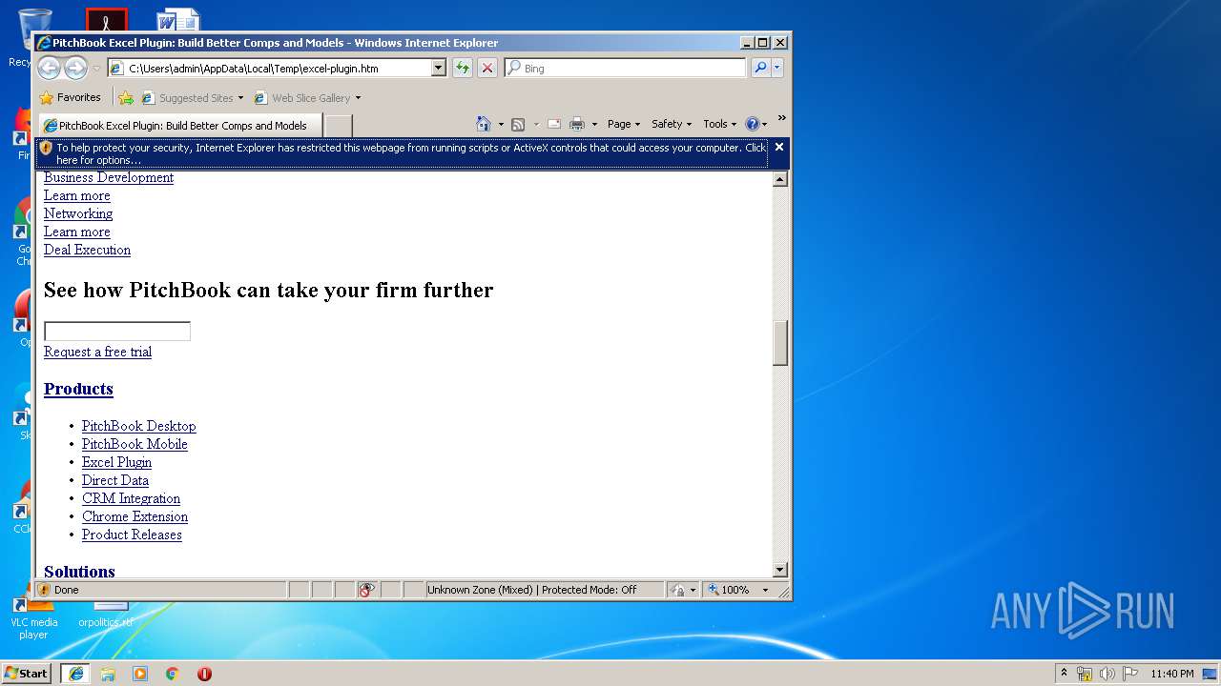Open the Print dropdown arrow
1221x686 pixels.
[594, 124]
